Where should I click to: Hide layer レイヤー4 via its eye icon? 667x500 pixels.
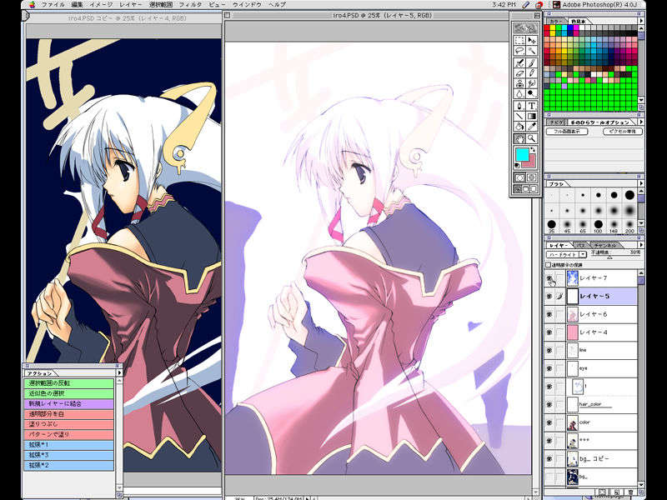coord(549,332)
